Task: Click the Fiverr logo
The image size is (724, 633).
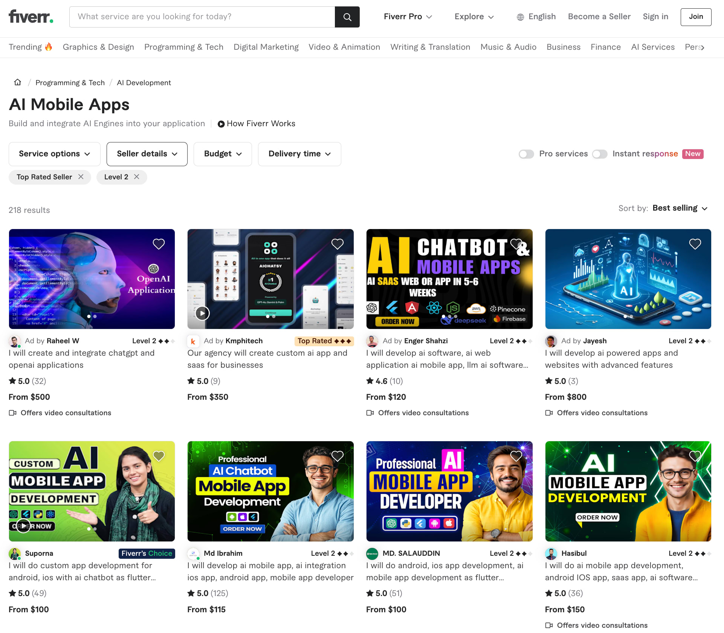Action: [31, 17]
